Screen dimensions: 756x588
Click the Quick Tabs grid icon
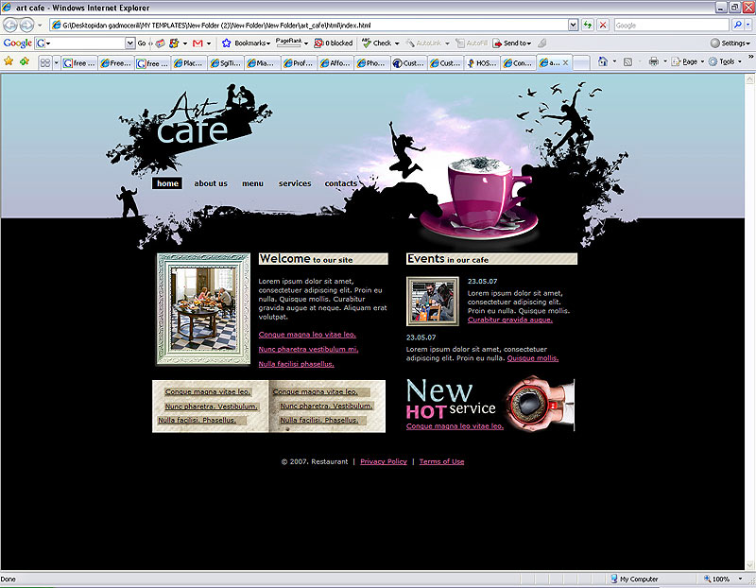tap(44, 62)
